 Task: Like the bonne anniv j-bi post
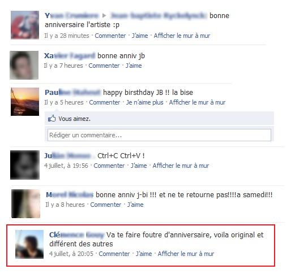coord(135,205)
